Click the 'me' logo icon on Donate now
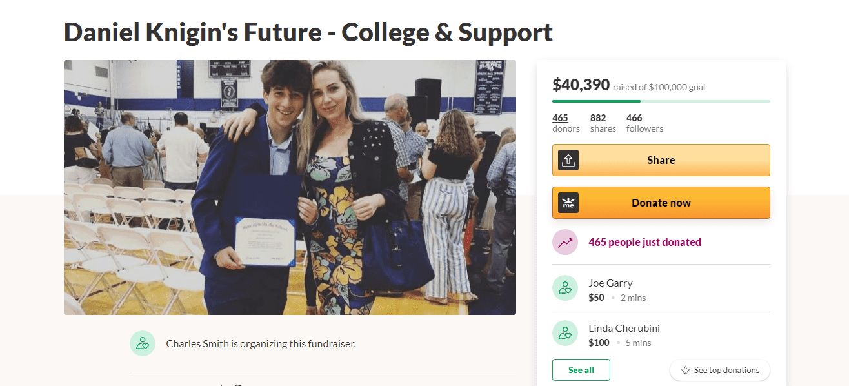This screenshot has width=849, height=386. pos(568,203)
